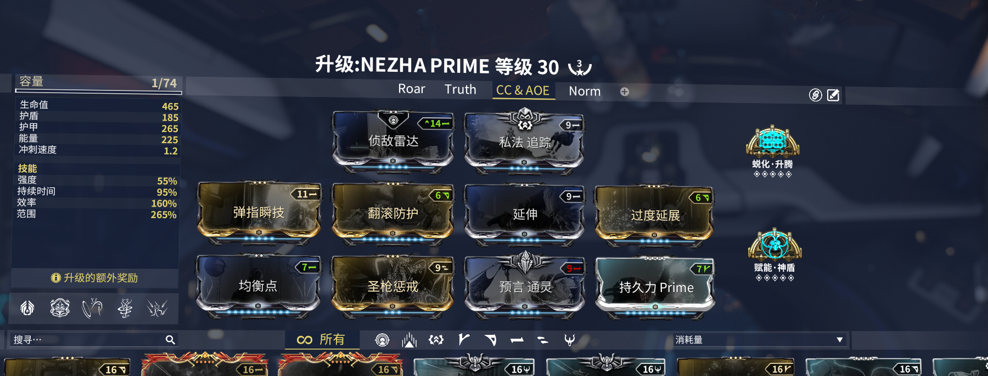This screenshot has height=376, width=988.
Task: Switch to the Truth config tab
Action: (x=461, y=89)
